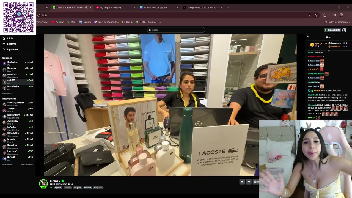The height and width of the screenshot is (198, 352).
Task: Collapse the chat panel with the arrow icon
Action: (x=308, y=37)
